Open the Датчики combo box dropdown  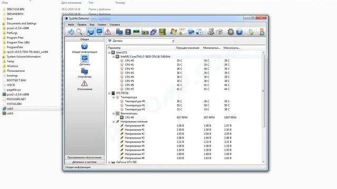pyautogui.click(x=173, y=41)
